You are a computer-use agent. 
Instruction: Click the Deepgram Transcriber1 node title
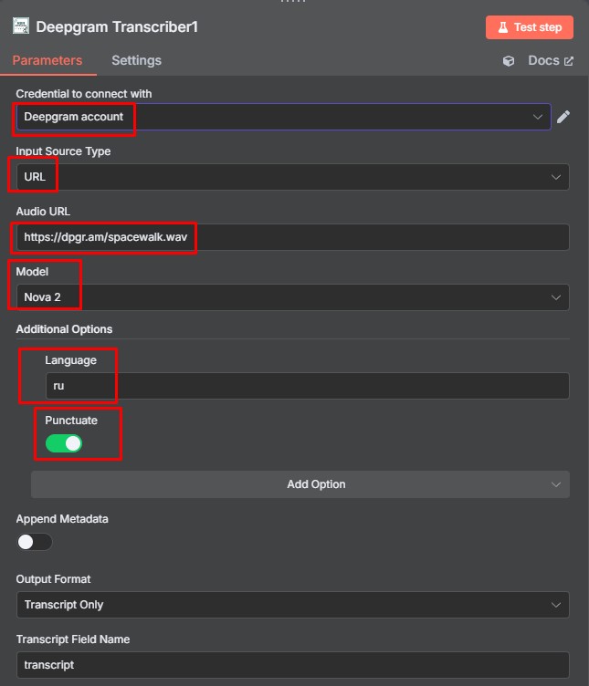click(117, 26)
